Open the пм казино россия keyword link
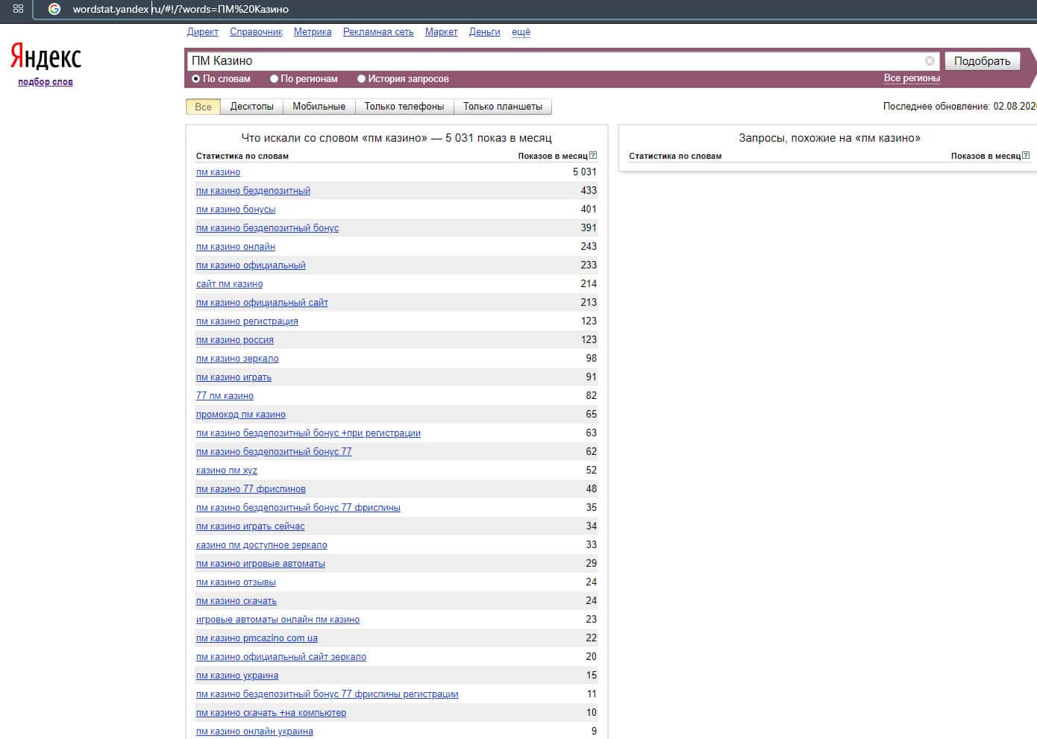 tap(235, 340)
